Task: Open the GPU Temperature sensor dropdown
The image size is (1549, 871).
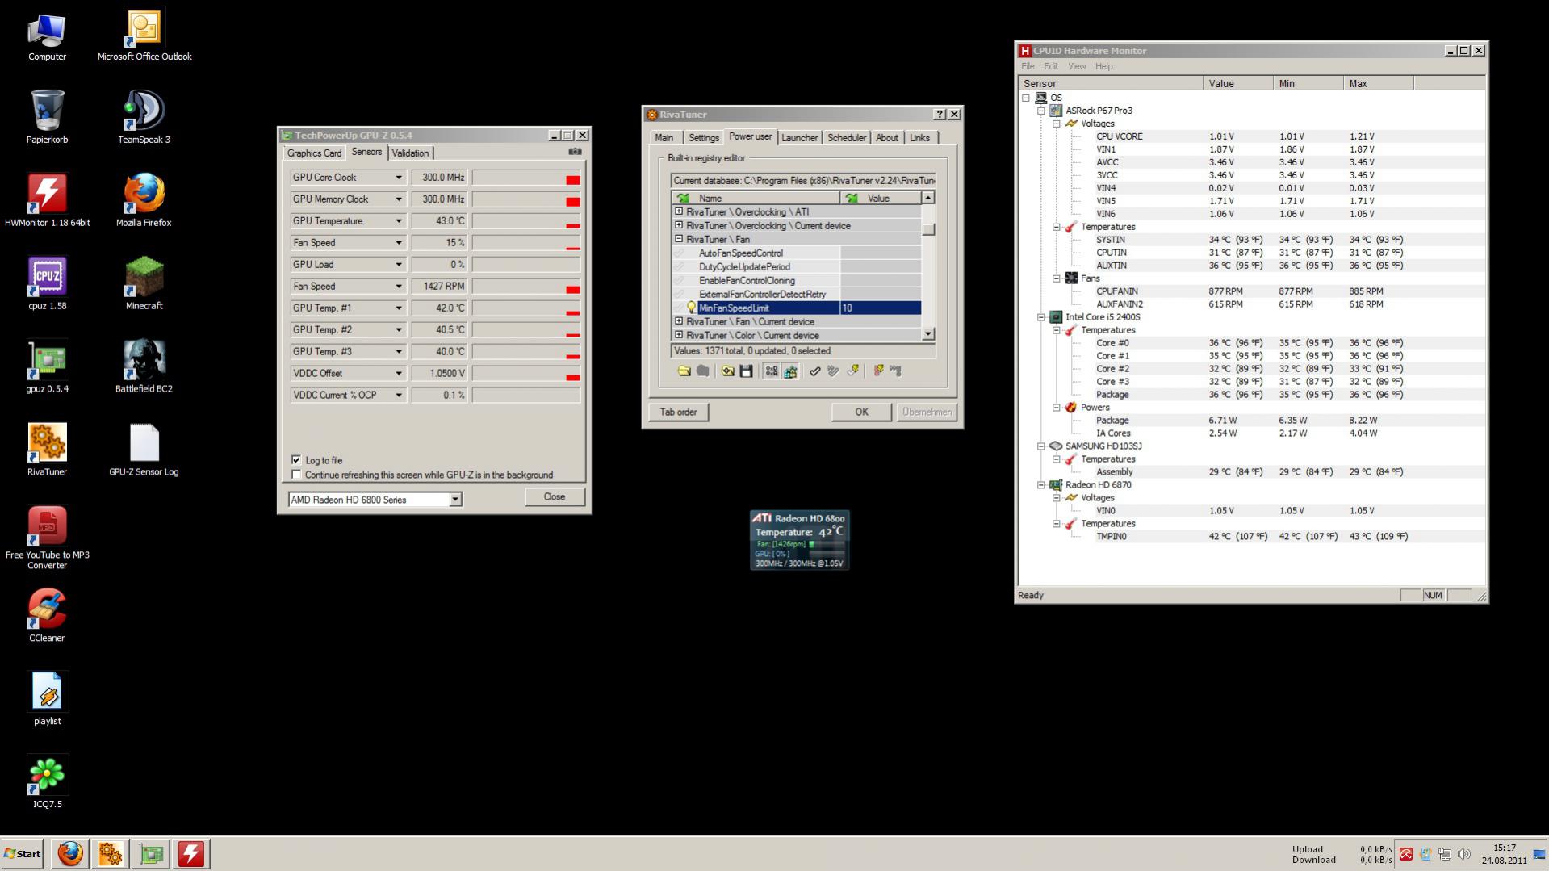Action: [398, 221]
